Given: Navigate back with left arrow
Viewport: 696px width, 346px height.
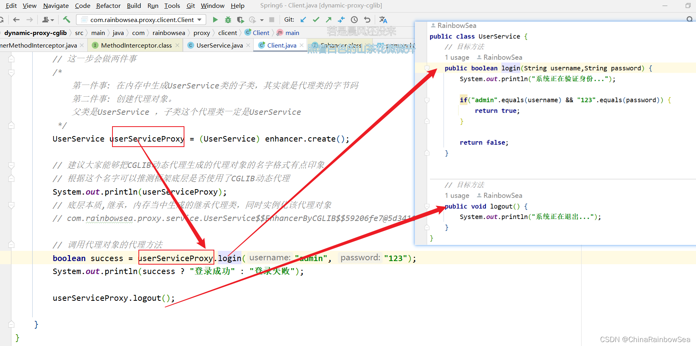Looking at the screenshot, I should pyautogui.click(x=16, y=20).
